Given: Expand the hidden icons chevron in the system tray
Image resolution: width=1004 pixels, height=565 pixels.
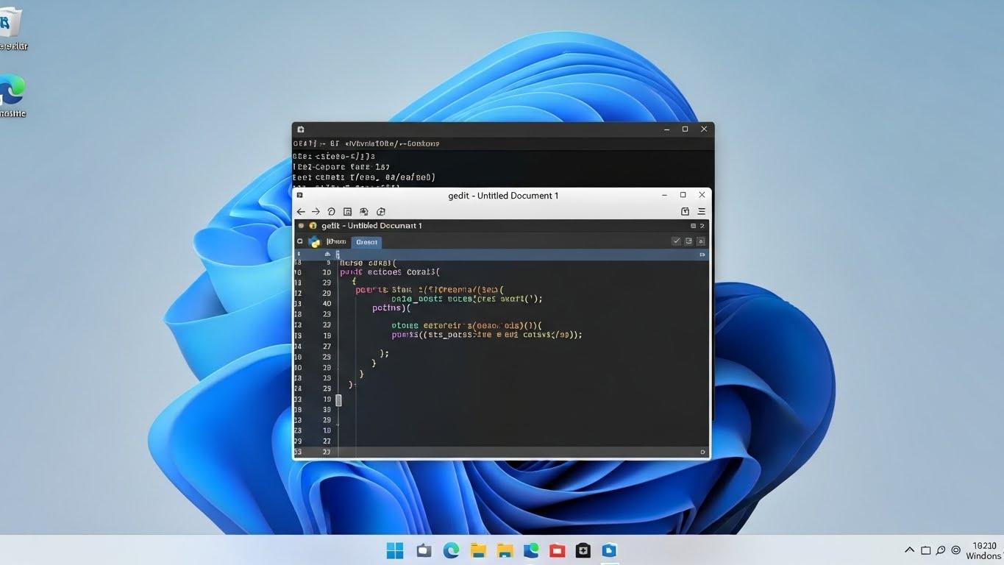Looking at the screenshot, I should point(910,550).
